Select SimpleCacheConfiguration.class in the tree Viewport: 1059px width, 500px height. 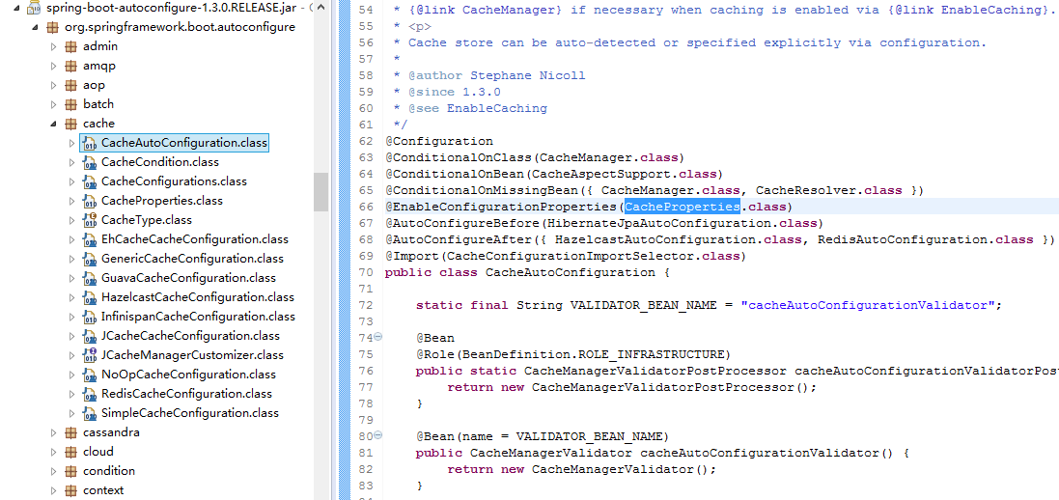(190, 413)
